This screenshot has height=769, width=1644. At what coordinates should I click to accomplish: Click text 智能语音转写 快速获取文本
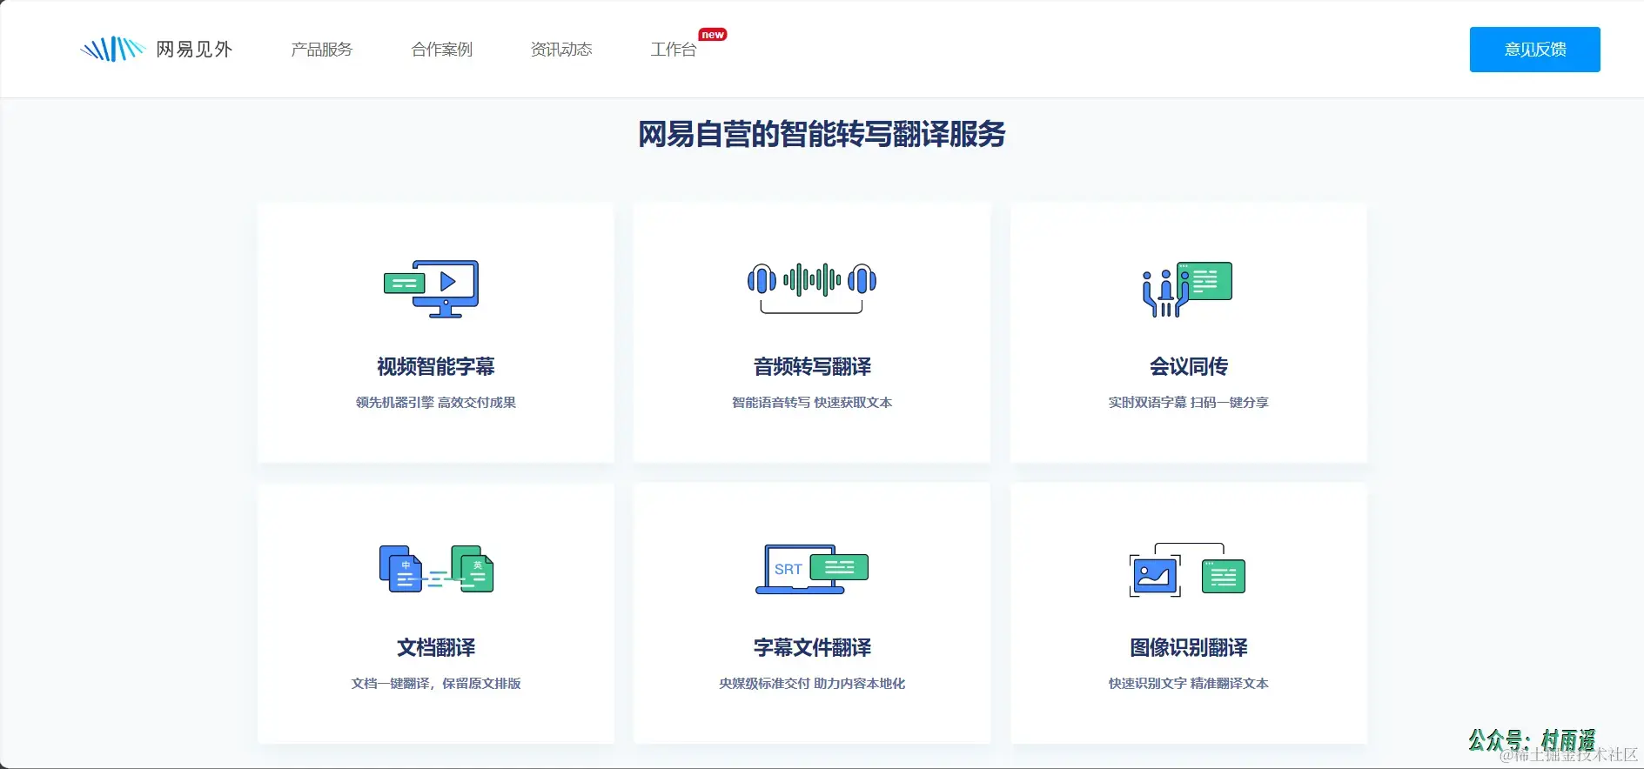coord(812,403)
